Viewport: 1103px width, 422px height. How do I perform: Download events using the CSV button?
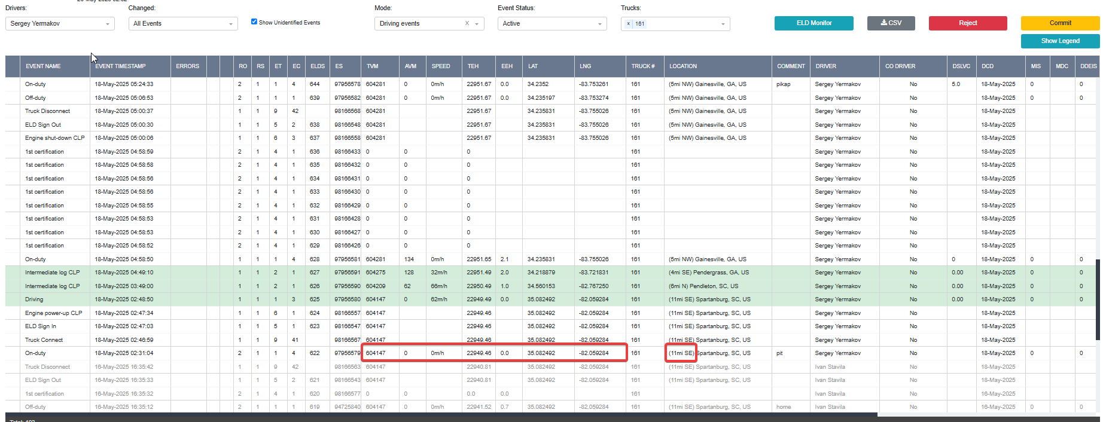pyautogui.click(x=891, y=23)
